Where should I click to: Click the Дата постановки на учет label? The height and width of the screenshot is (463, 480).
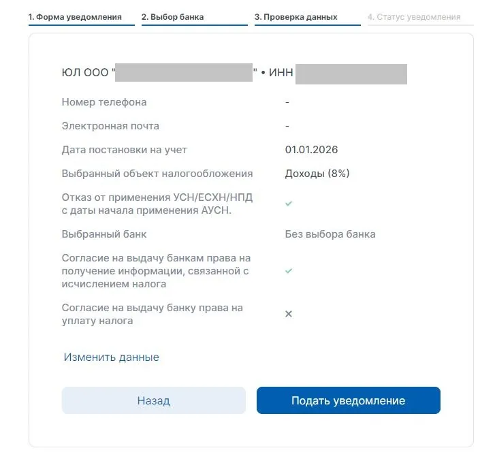125,150
